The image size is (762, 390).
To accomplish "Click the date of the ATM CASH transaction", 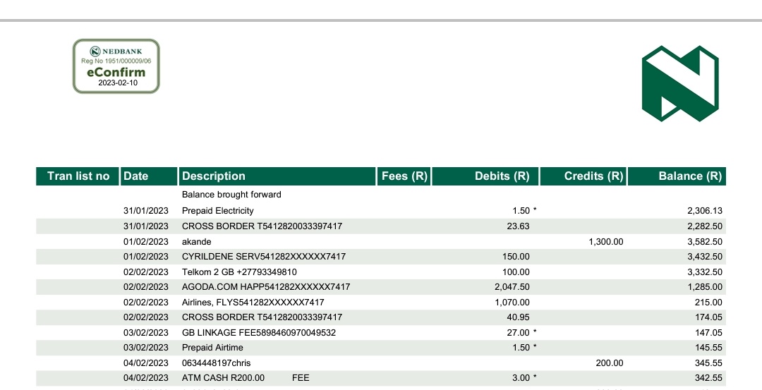I will click(x=146, y=378).
